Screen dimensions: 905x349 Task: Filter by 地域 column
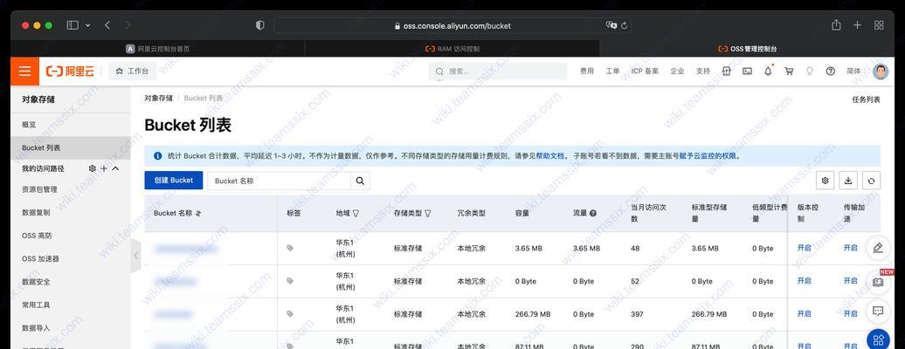pos(356,213)
